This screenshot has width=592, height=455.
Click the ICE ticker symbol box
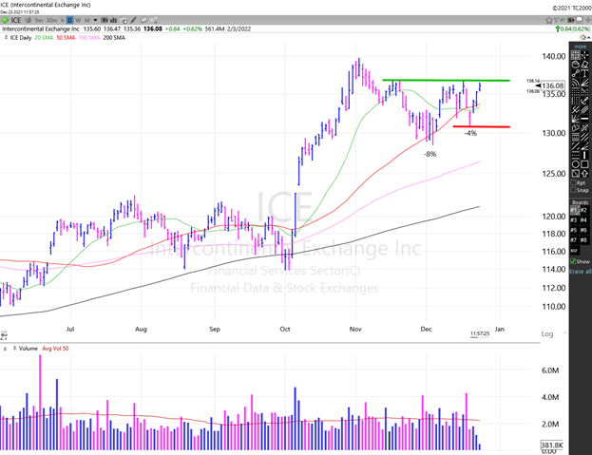pos(16,20)
